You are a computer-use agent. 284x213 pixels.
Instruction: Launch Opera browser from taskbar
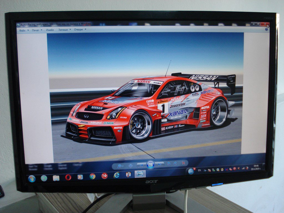coord(68,177)
